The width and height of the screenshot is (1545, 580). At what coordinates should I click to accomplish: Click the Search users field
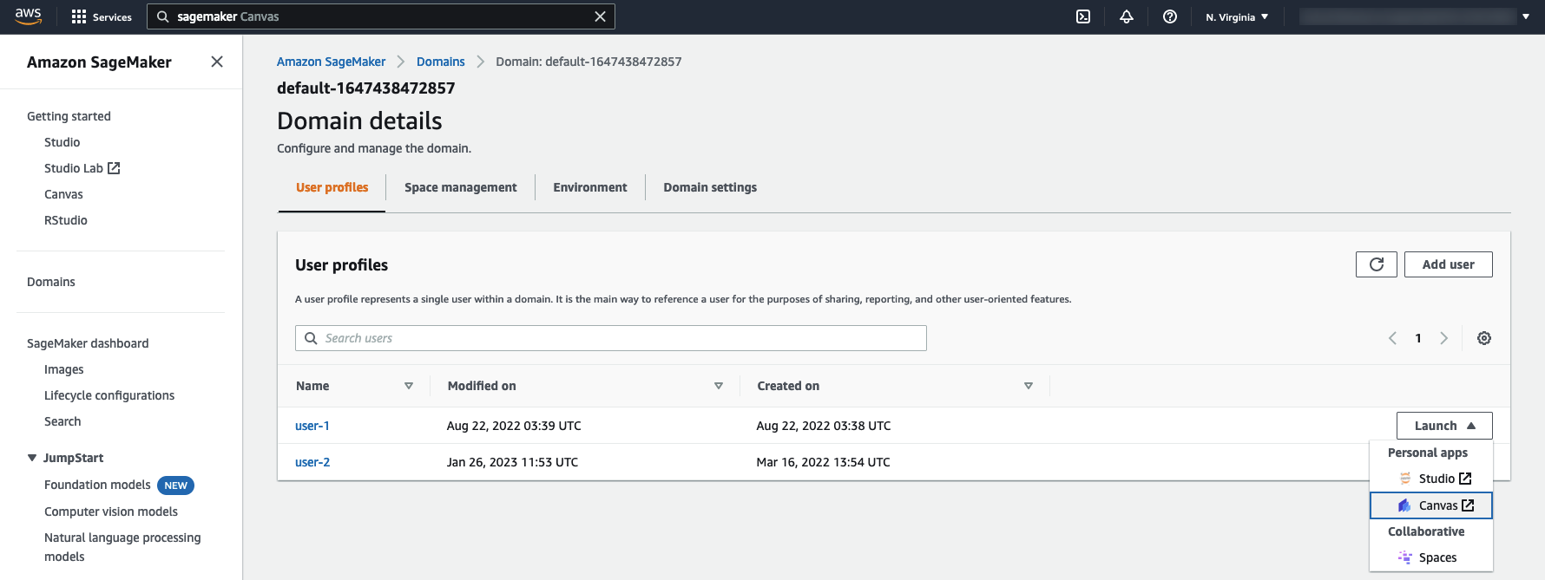coord(611,338)
